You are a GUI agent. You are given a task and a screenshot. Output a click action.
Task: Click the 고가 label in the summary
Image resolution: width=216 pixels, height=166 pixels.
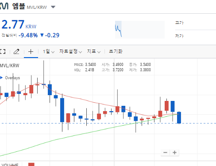pos(179,23)
